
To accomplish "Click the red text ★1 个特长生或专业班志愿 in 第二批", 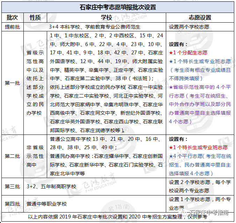I will click(x=198, y=147).
